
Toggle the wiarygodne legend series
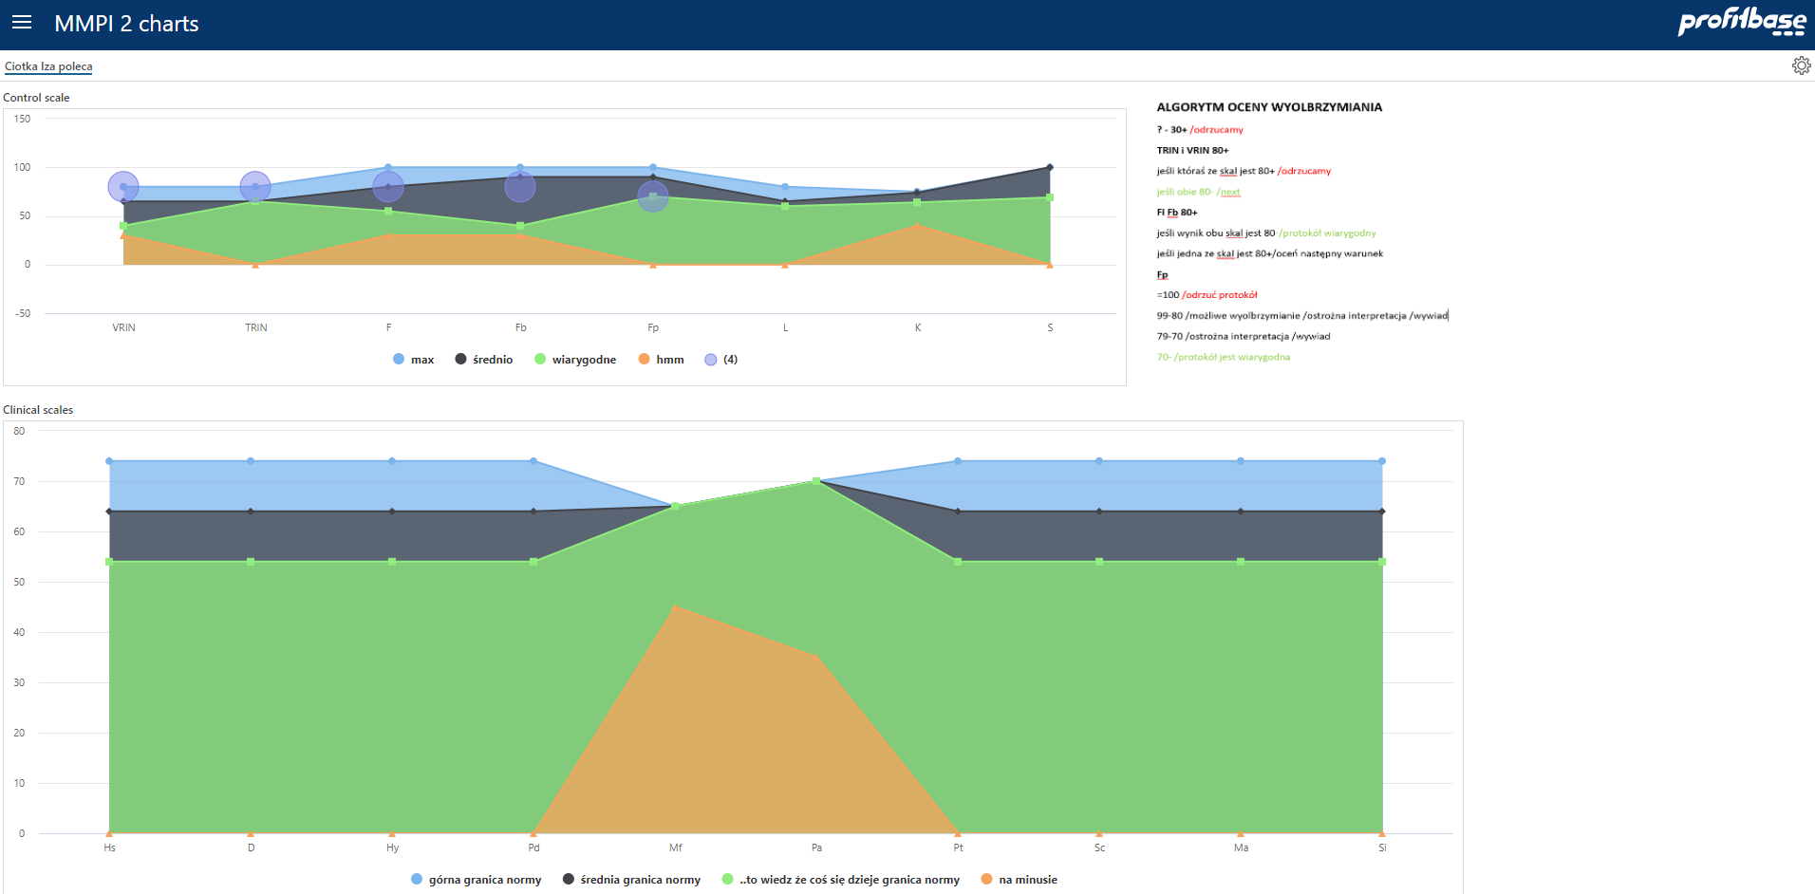point(575,360)
